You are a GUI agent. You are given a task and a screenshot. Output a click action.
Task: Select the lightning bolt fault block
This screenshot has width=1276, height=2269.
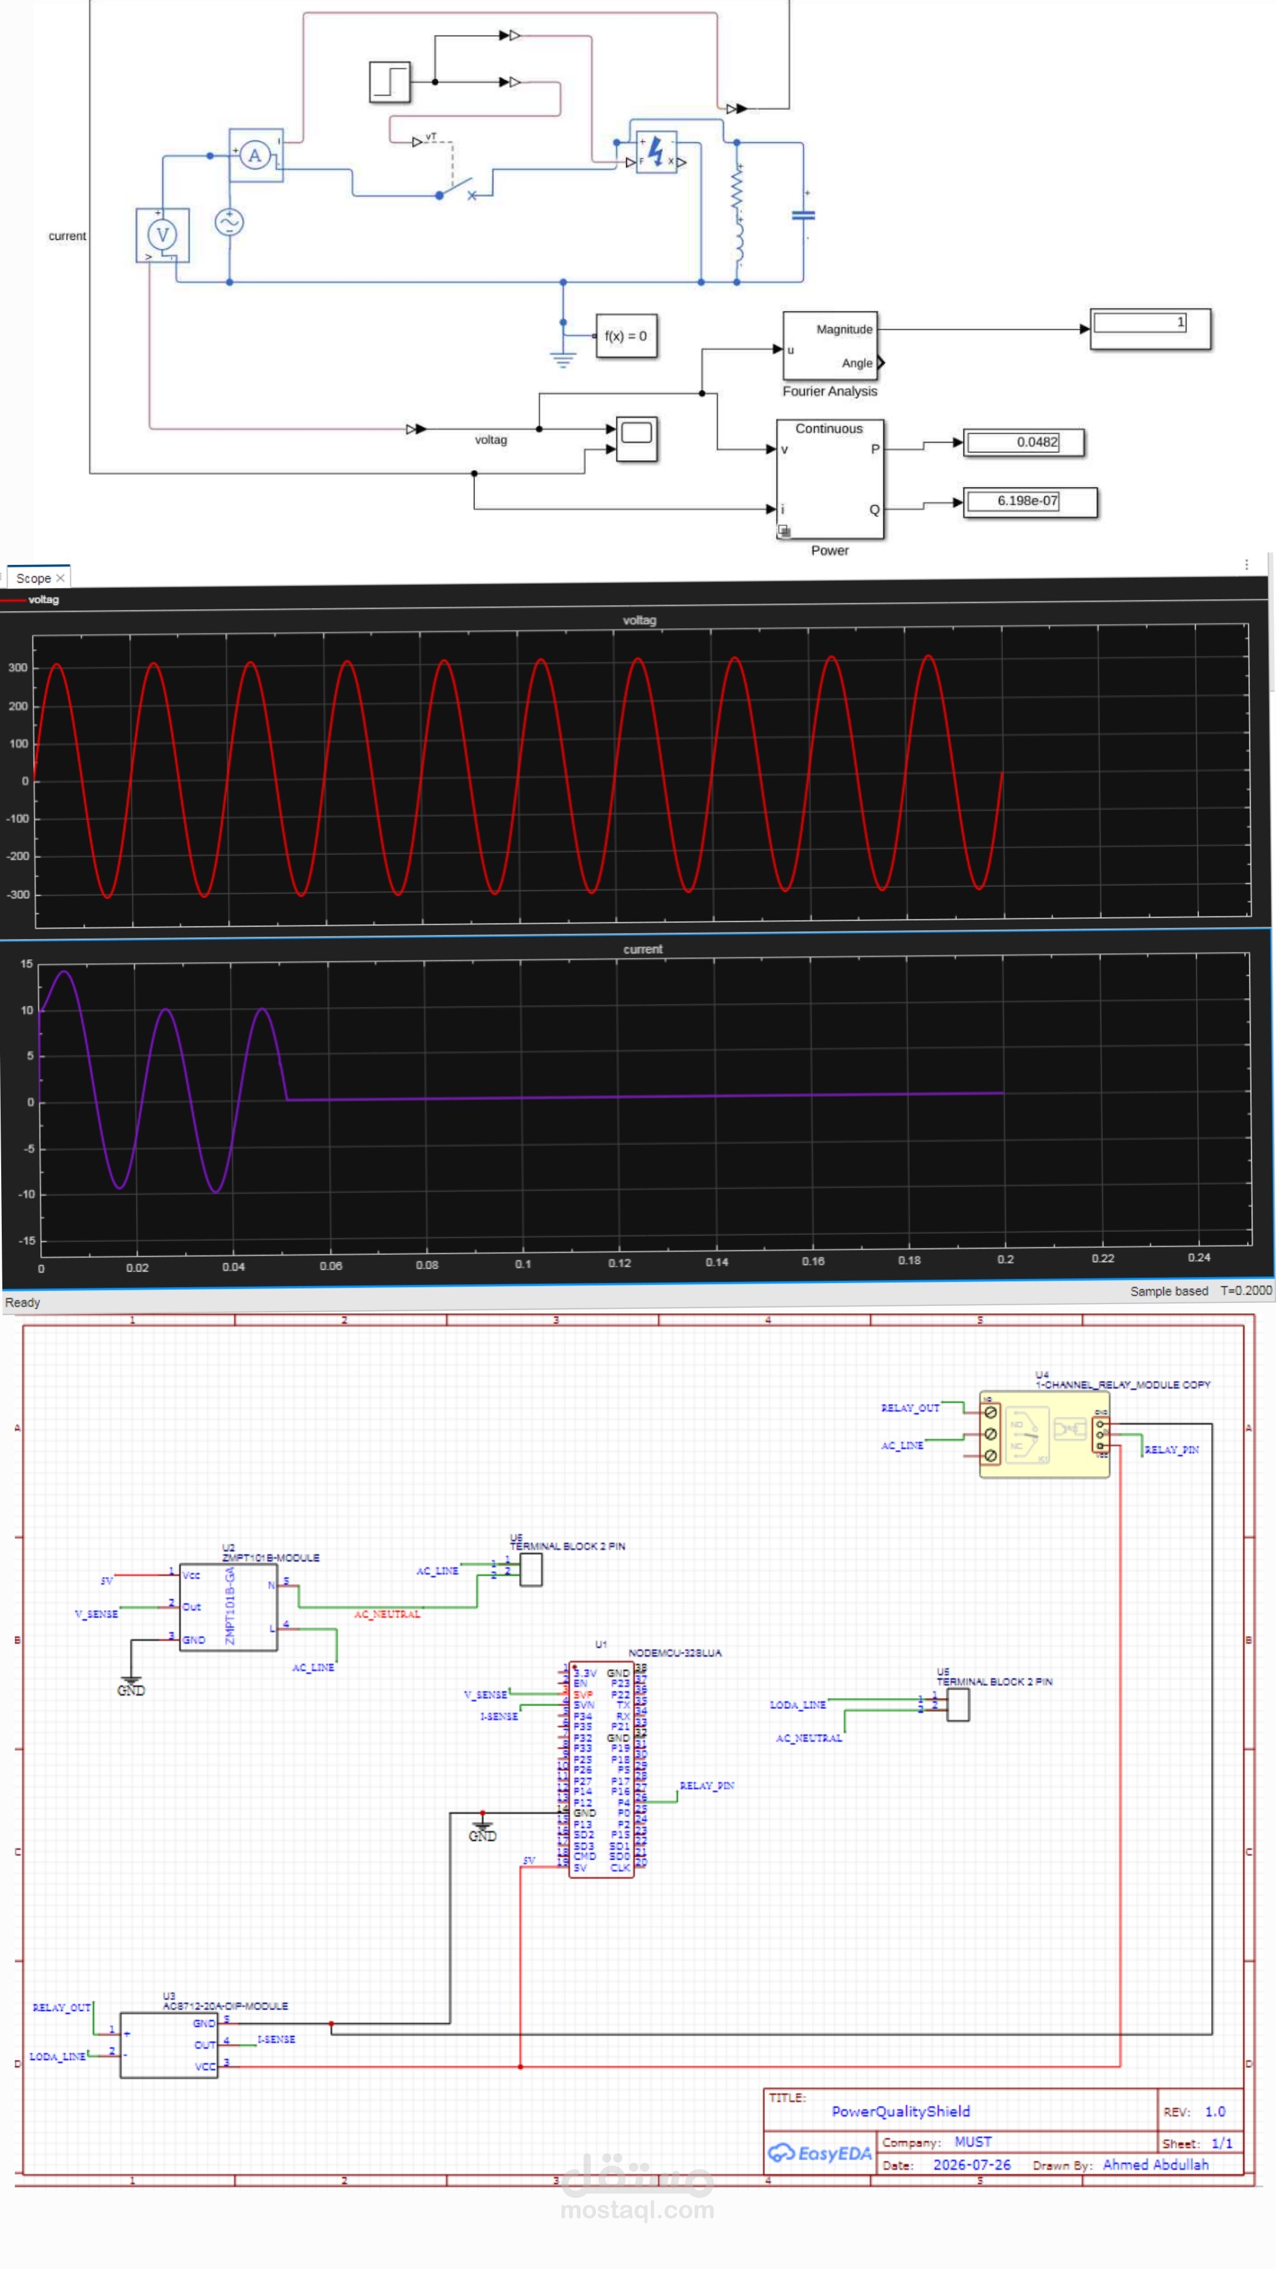(x=656, y=152)
